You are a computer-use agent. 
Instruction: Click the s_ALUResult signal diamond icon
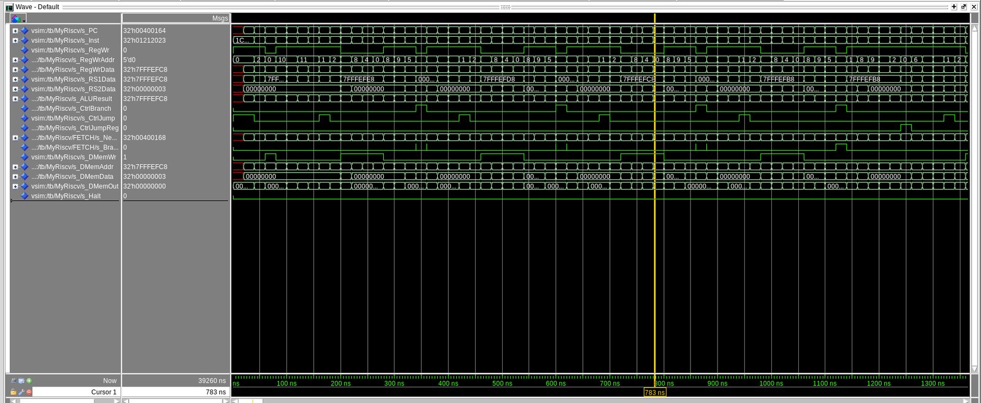pyautogui.click(x=25, y=99)
